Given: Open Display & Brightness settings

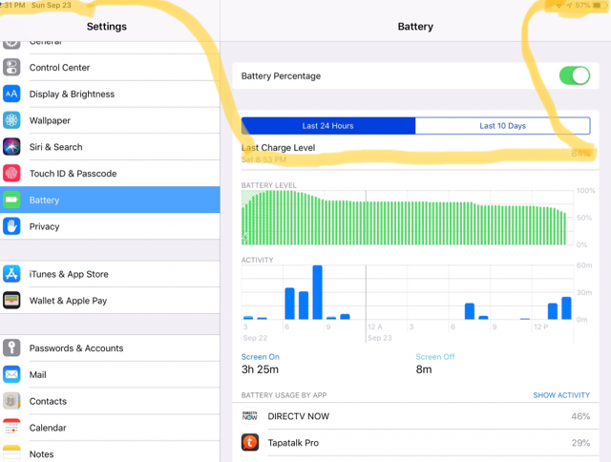Looking at the screenshot, I should click(110, 94).
